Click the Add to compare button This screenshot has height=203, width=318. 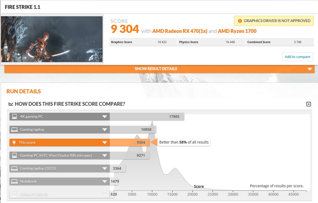[297, 56]
